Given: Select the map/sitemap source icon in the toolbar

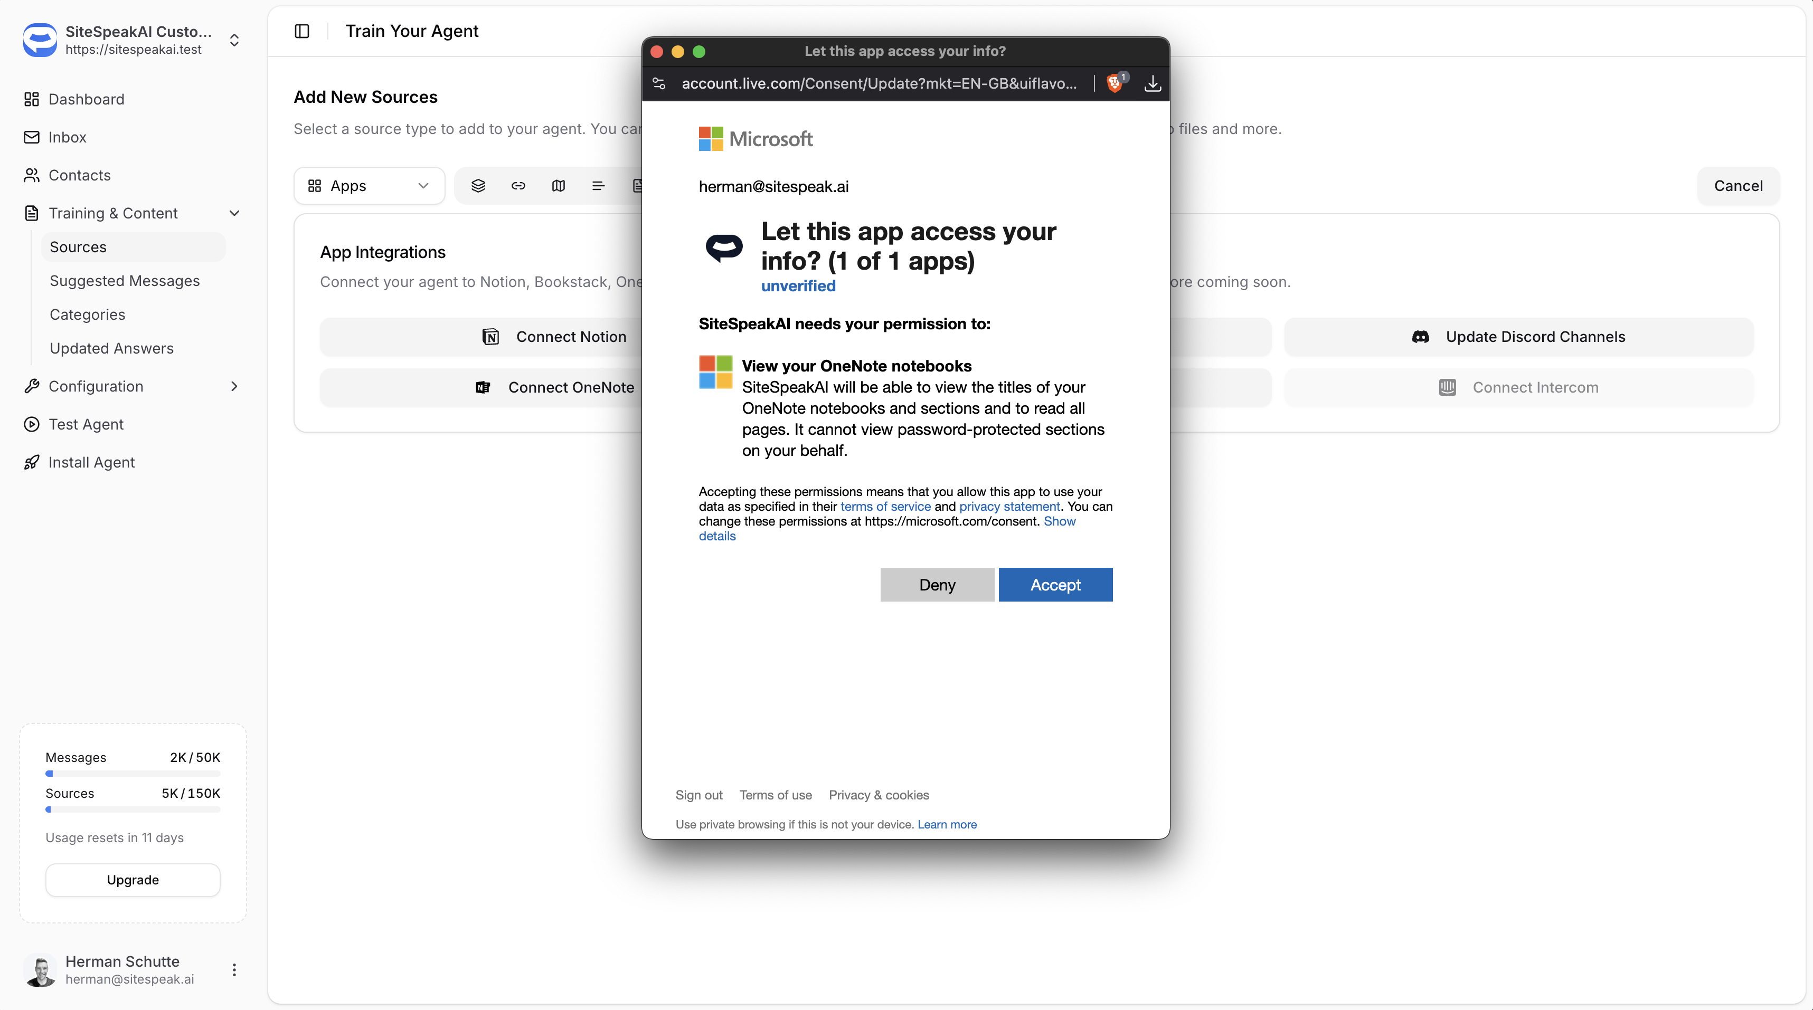Looking at the screenshot, I should click(x=558, y=185).
